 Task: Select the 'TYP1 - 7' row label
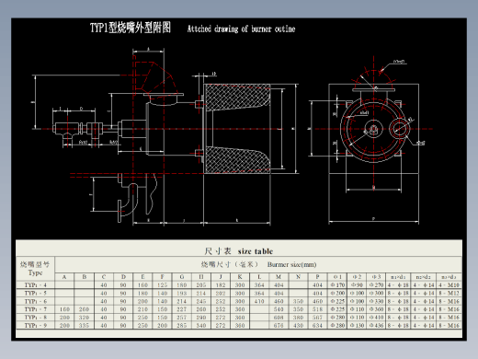pyautogui.click(x=36, y=309)
